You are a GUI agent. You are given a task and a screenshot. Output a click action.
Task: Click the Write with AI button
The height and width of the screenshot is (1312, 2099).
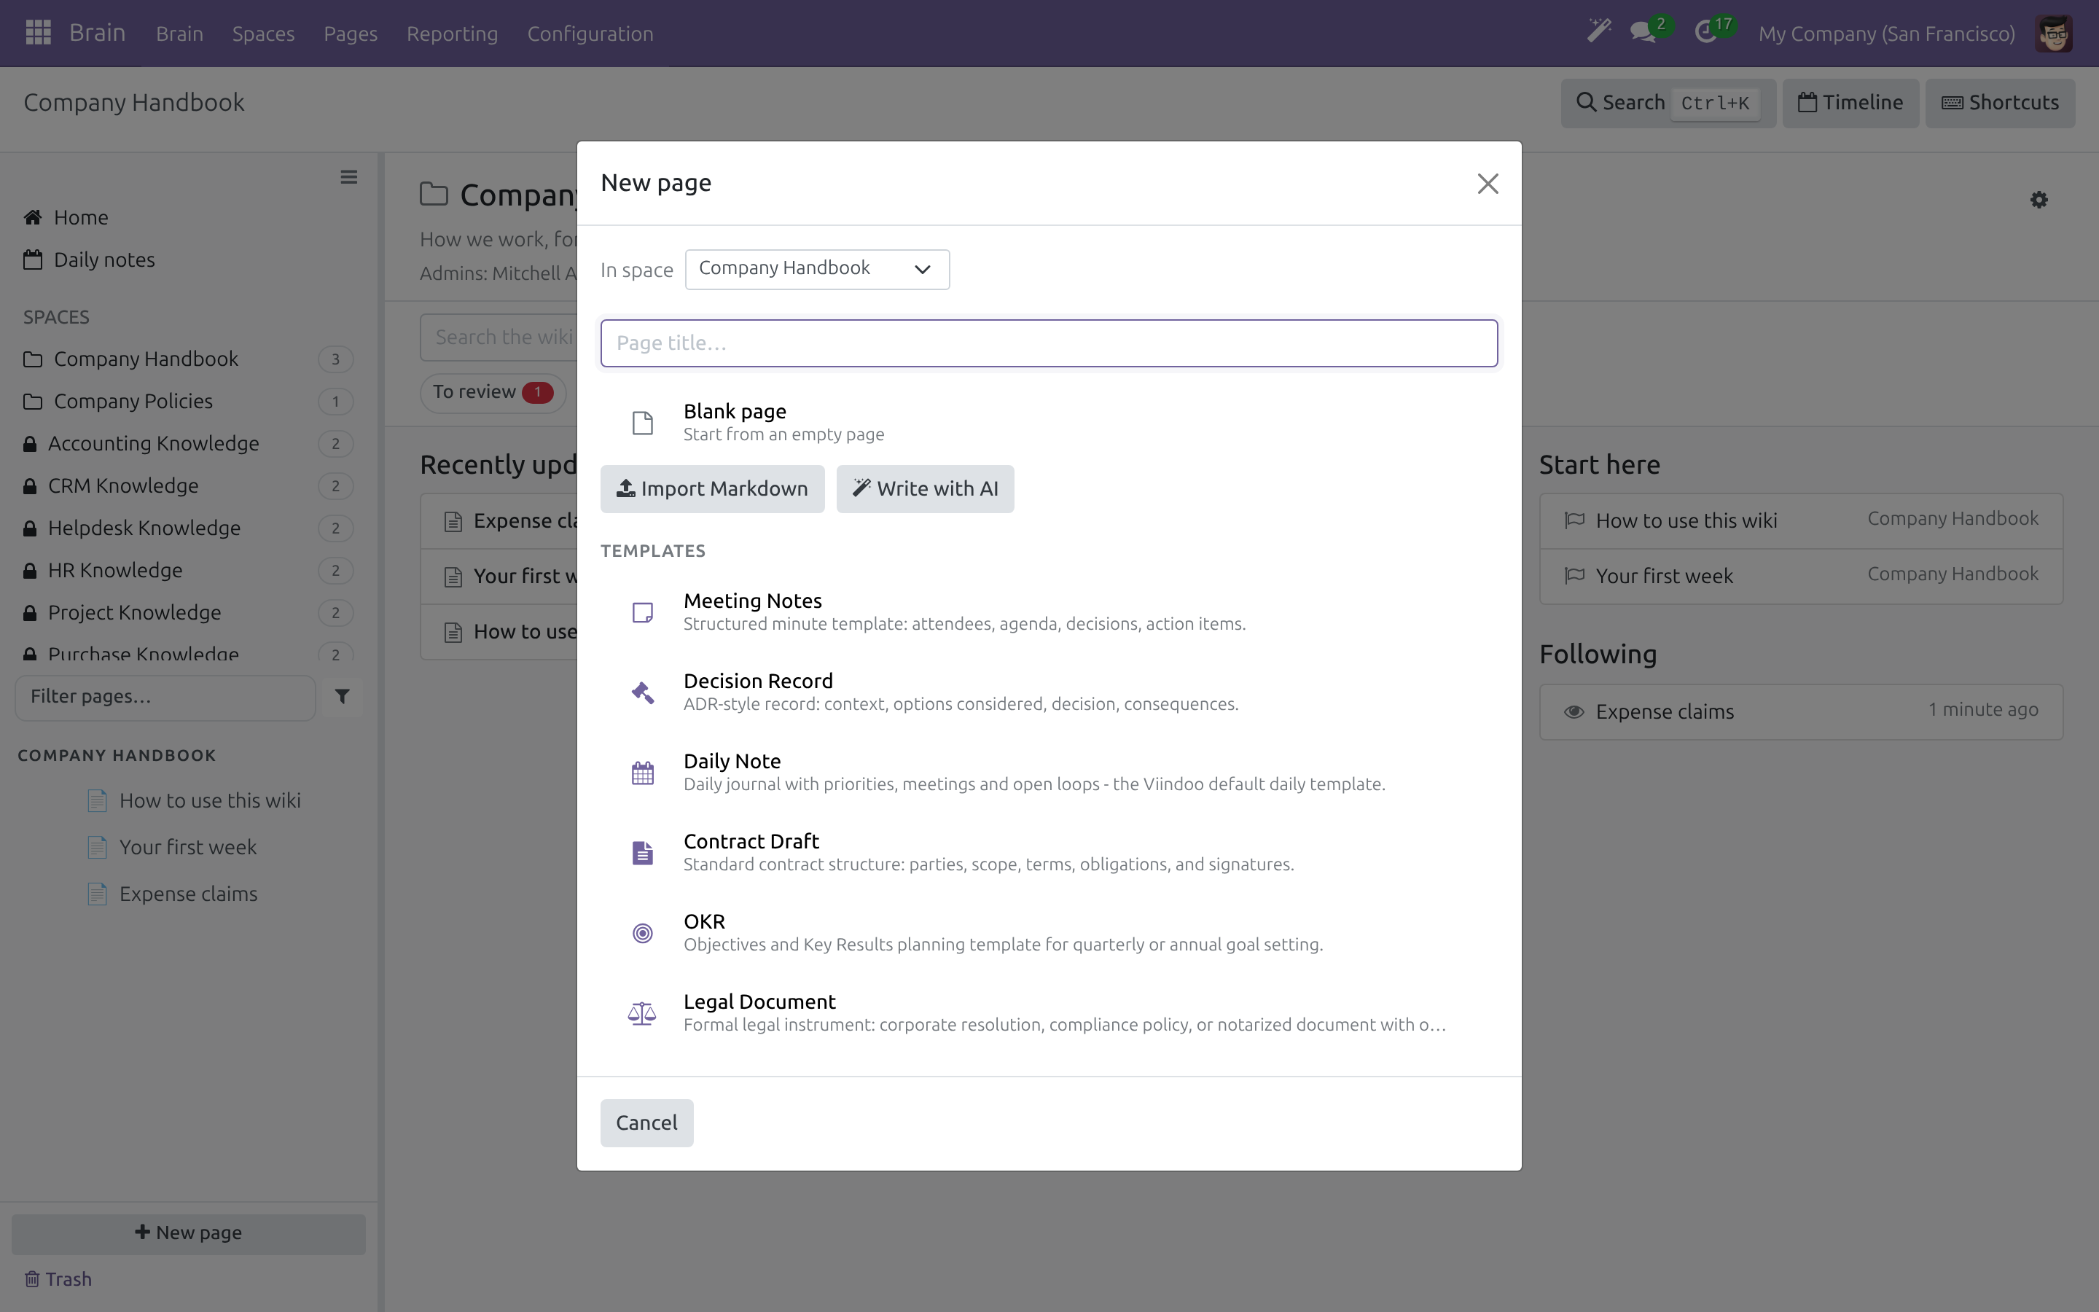point(925,488)
